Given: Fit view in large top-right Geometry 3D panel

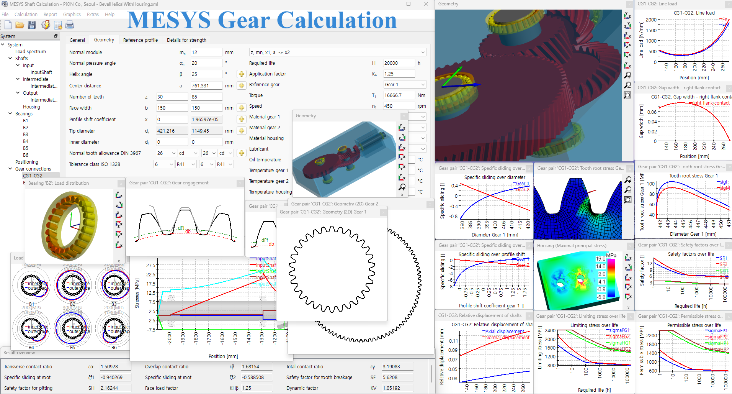Looking at the screenshot, I should click(627, 95).
